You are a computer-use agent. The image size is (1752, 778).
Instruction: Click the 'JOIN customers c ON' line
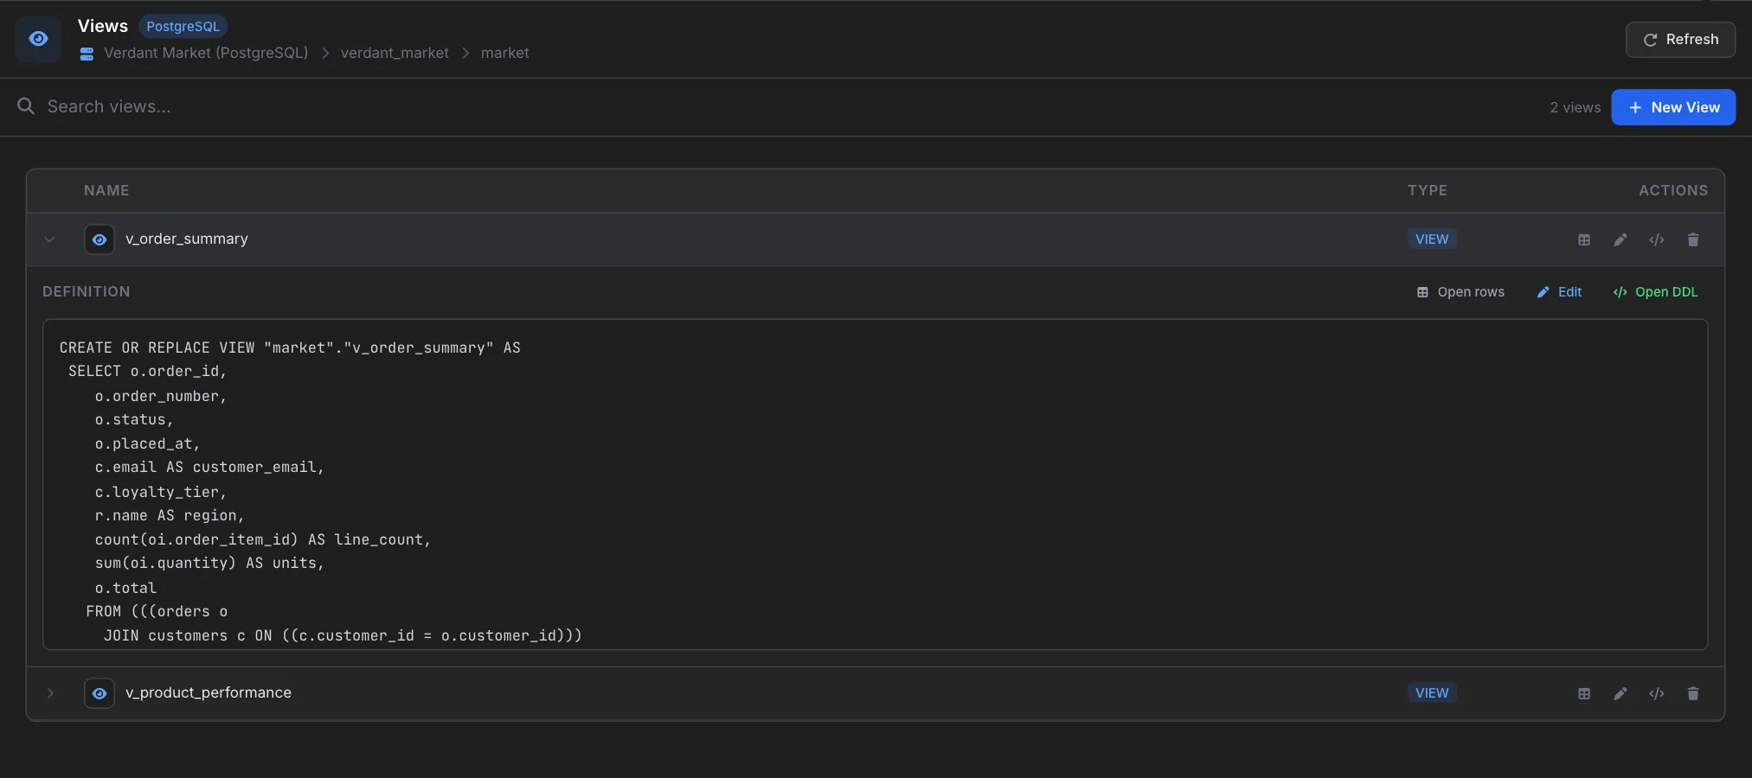(343, 635)
